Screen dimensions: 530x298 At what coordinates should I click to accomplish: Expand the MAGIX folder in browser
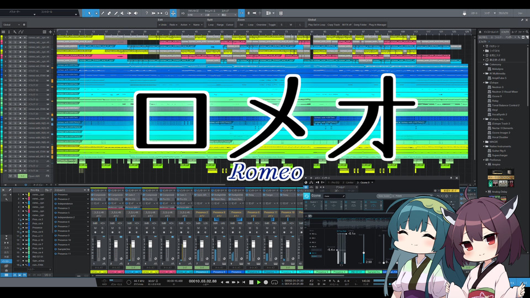click(x=484, y=142)
